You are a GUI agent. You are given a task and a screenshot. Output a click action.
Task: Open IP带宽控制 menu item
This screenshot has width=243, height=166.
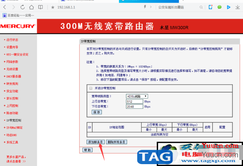pyautogui.click(x=13, y=120)
